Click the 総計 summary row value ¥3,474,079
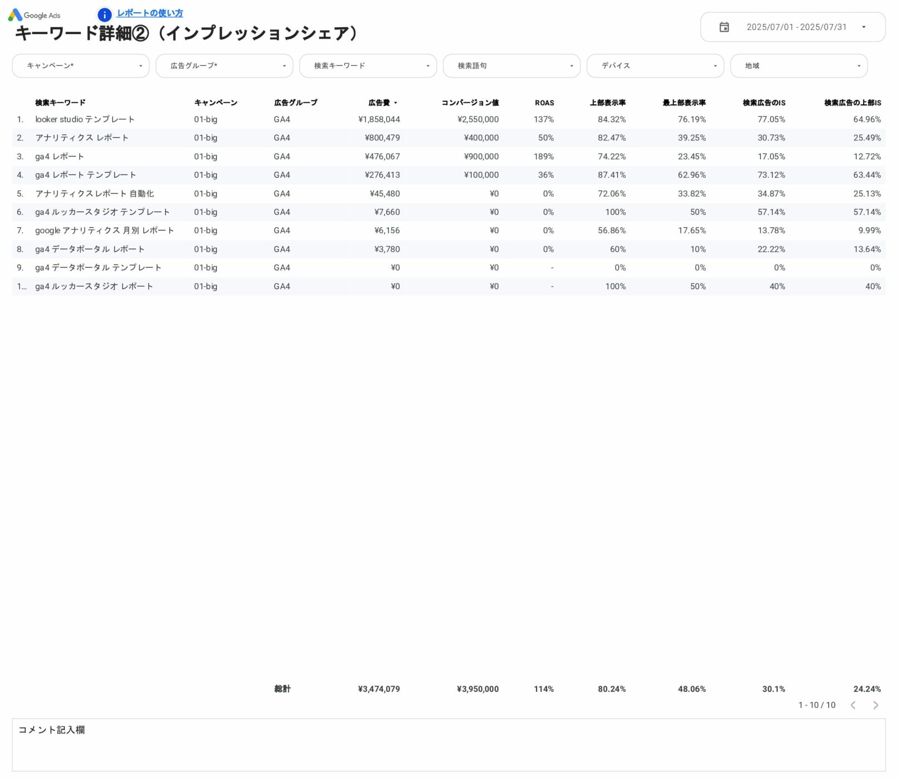 [379, 689]
